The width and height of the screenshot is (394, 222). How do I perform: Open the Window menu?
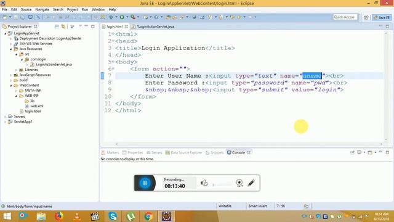[98, 9]
